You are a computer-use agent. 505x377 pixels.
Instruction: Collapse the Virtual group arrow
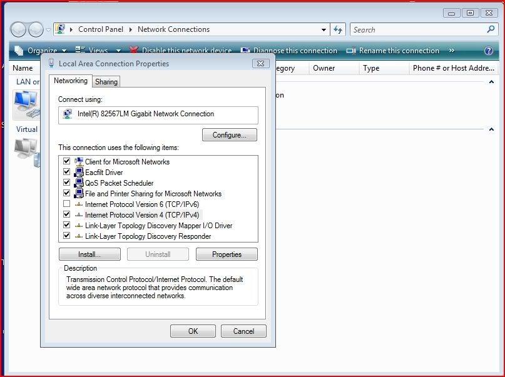[491, 129]
